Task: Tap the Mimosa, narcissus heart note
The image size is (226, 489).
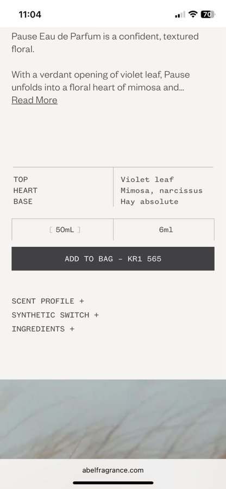Action: (161, 191)
